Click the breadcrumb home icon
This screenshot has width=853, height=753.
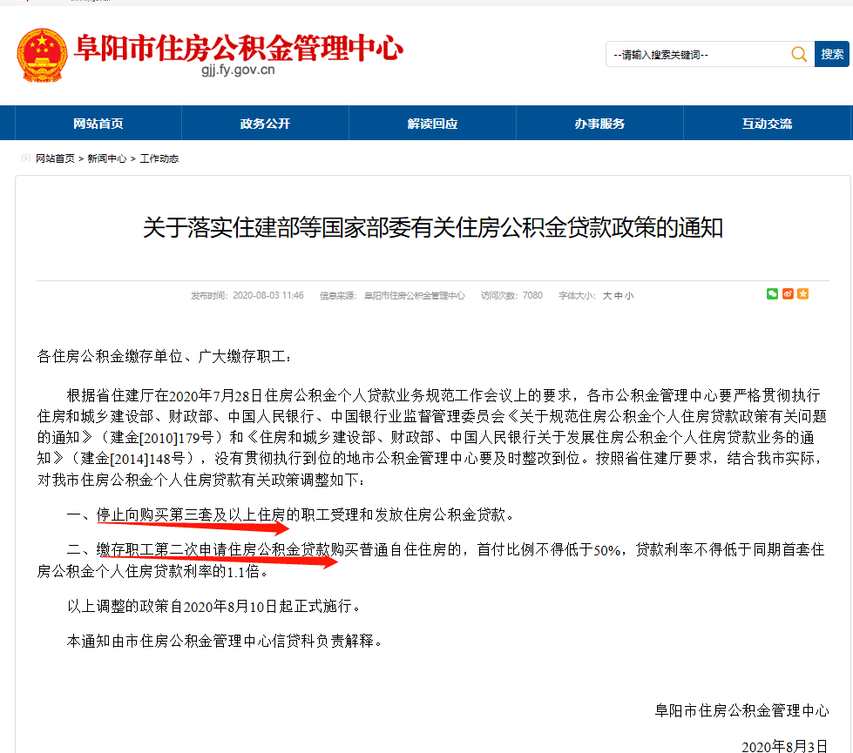coord(25,158)
